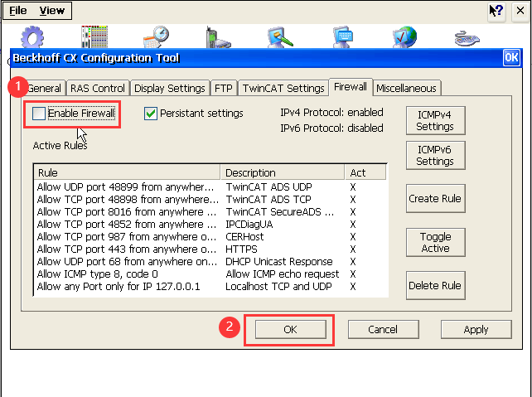Confirm with the bottom OK button
532x397 pixels.
coord(290,330)
